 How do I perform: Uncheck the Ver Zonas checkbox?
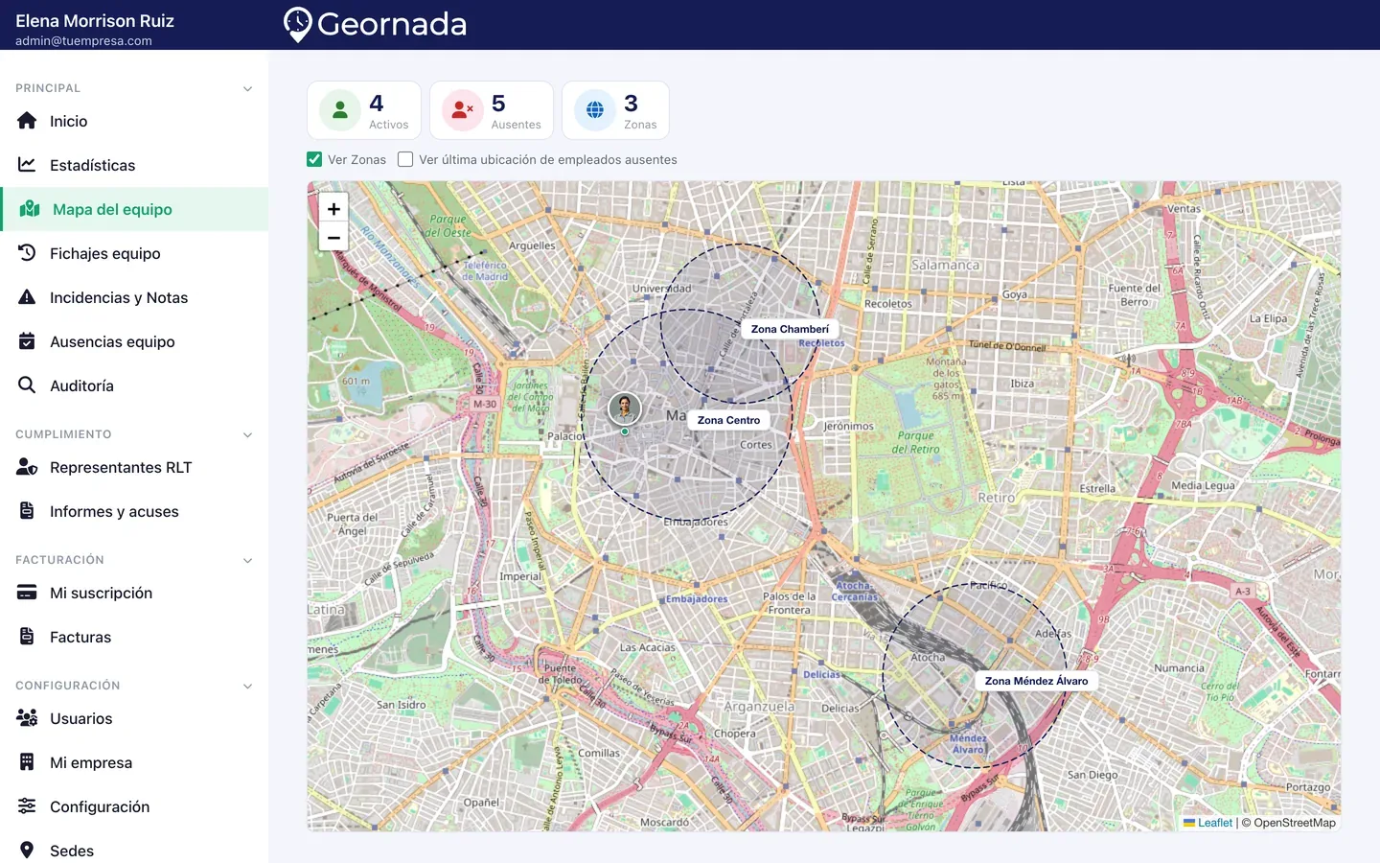314,159
